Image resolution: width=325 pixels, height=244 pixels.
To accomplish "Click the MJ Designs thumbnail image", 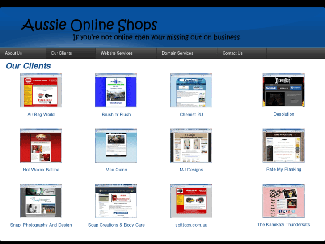I will coord(191,146).
